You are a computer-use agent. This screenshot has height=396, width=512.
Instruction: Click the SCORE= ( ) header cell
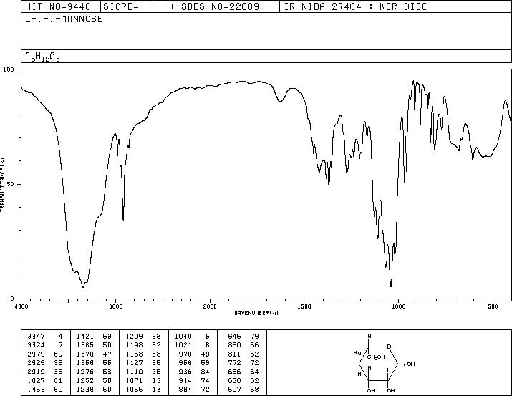click(139, 6)
